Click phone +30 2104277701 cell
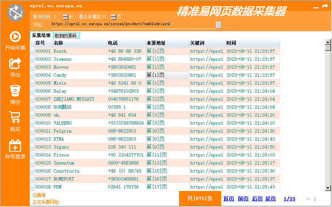Screen dimensions: 332x207 tap(126, 155)
